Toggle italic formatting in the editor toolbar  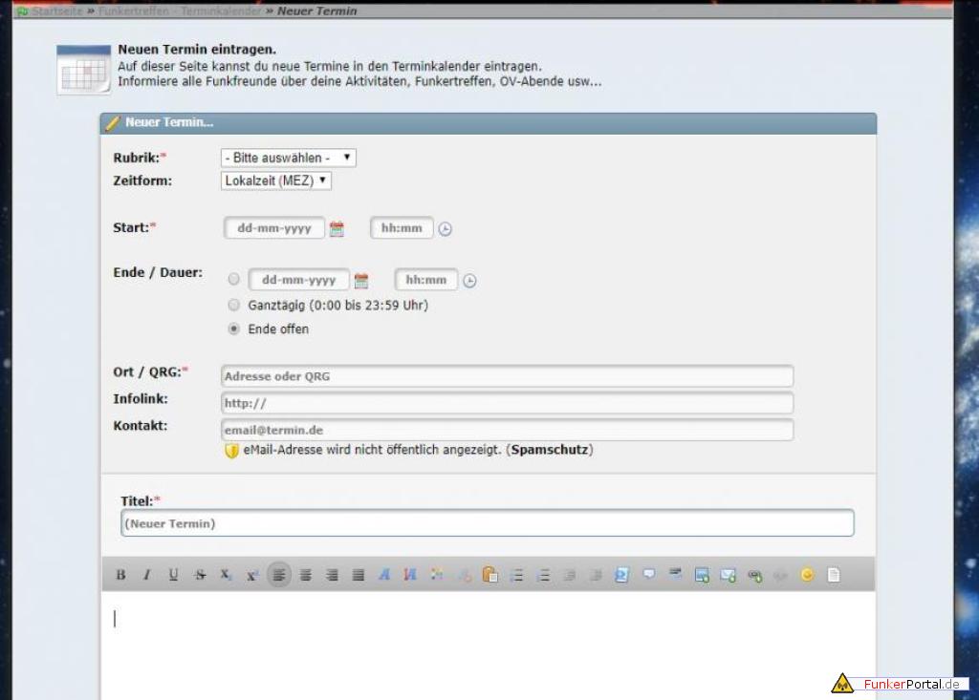click(x=146, y=575)
